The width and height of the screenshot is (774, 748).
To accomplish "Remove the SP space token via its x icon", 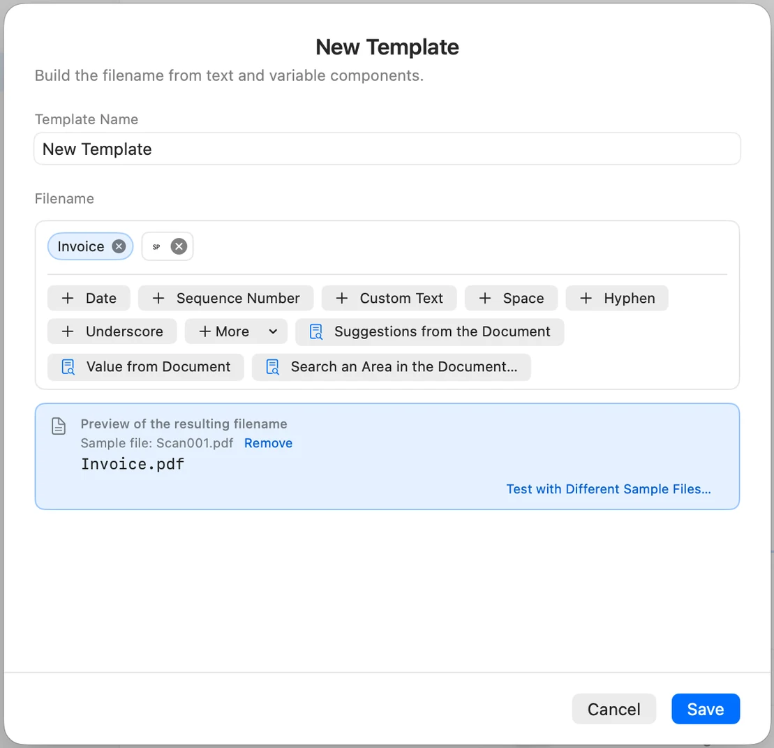I will click(x=179, y=246).
